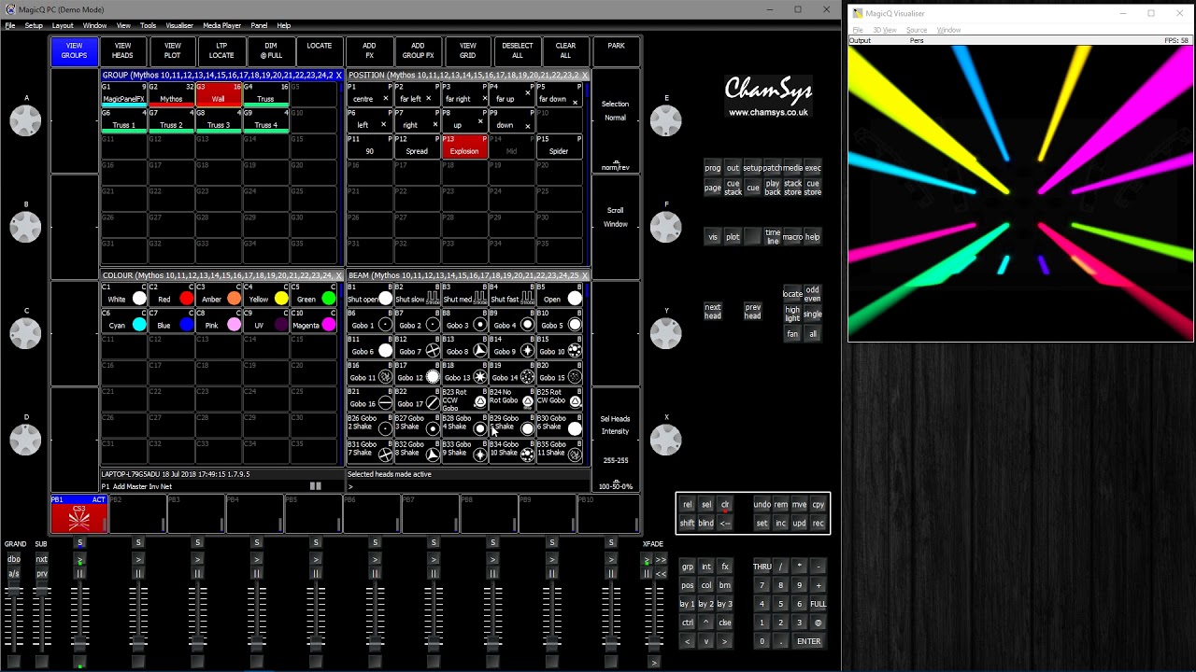Image resolution: width=1196 pixels, height=672 pixels.
Task: Toggle the highlight key
Action: tap(792, 315)
